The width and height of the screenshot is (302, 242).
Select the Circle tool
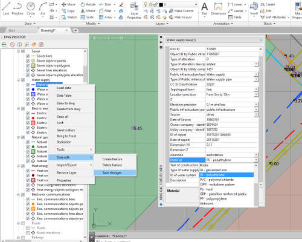click(x=31, y=8)
